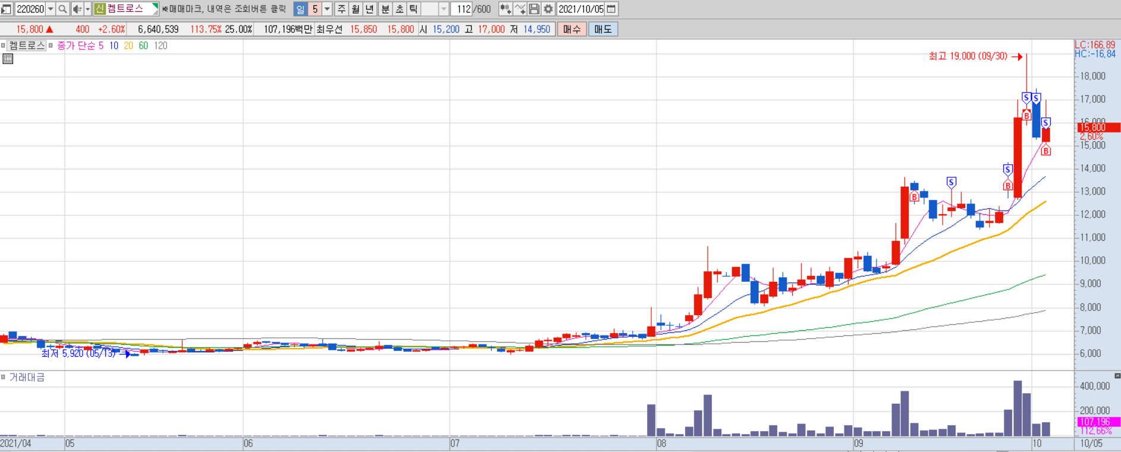Click the 거래대금 panel label

tap(27, 377)
